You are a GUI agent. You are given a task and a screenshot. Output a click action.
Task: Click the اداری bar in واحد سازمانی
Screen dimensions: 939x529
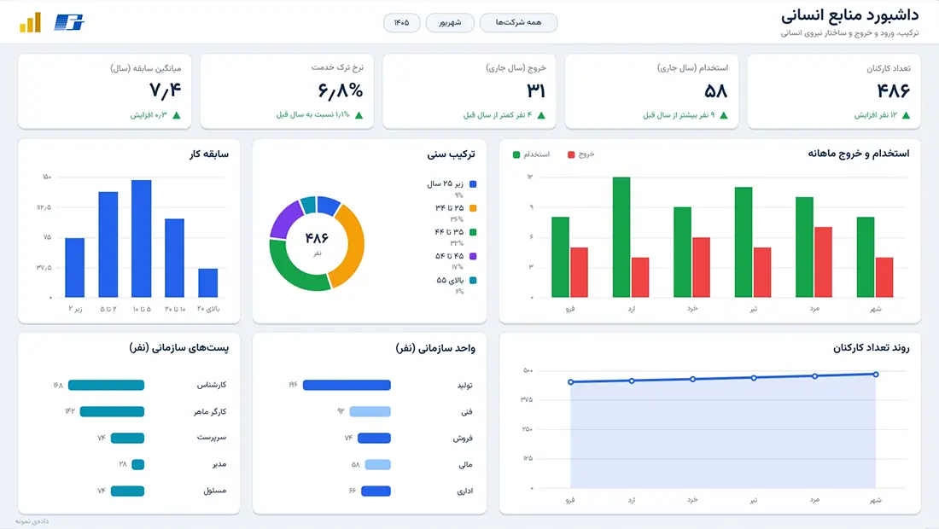[376, 491]
